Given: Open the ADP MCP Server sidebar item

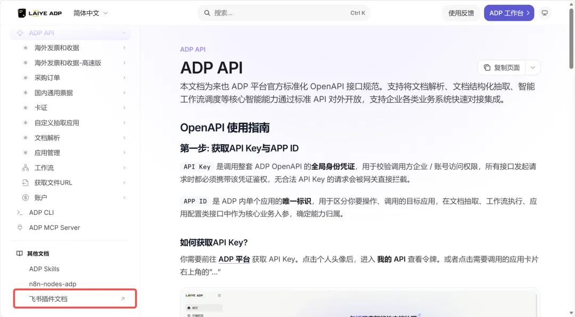Looking at the screenshot, I should point(70,228).
